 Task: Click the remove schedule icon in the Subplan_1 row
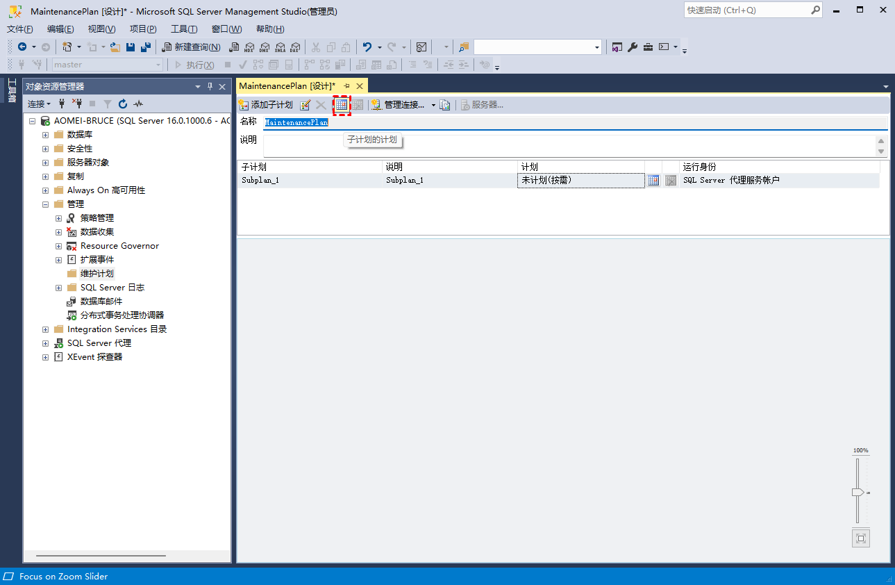[670, 180]
